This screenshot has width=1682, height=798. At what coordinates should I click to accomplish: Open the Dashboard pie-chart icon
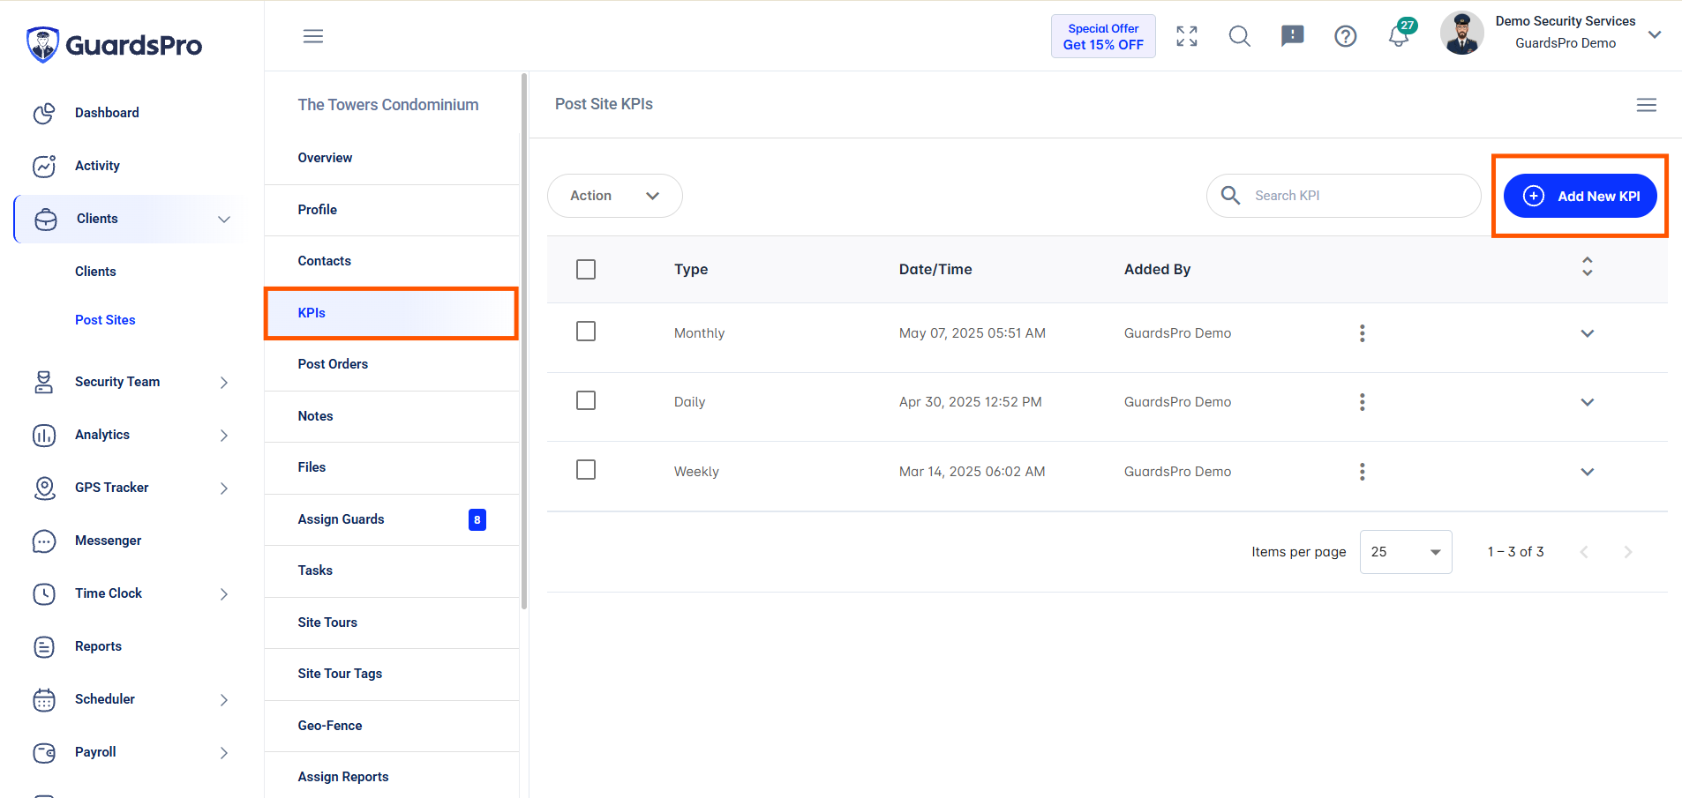click(44, 113)
